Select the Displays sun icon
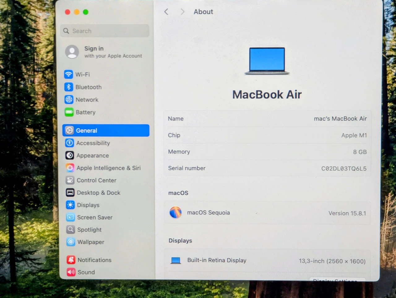 (x=70, y=205)
